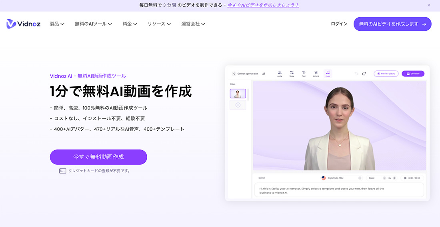
Task: Click the undo arrow in editor
Action: point(356,74)
